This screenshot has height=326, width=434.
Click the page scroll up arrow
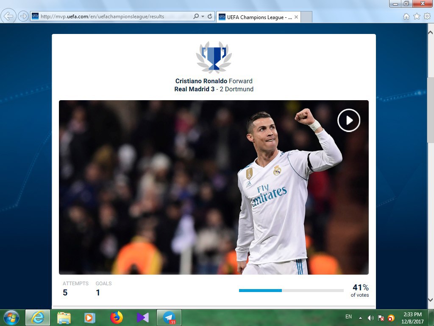pos(431,32)
